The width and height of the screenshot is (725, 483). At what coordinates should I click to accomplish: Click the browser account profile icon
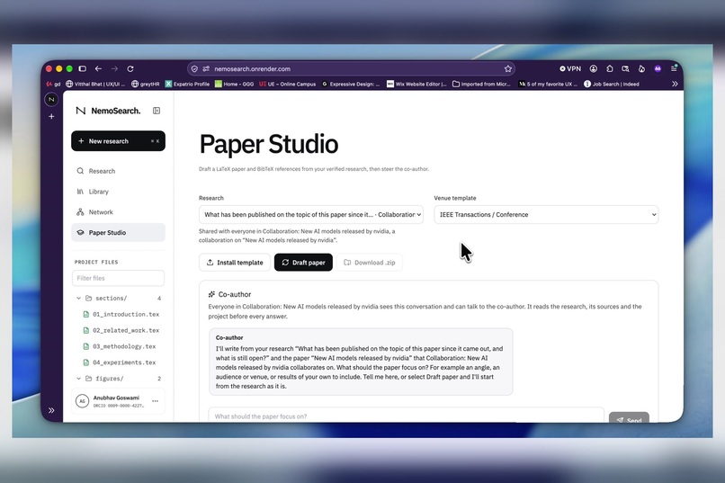tap(594, 69)
